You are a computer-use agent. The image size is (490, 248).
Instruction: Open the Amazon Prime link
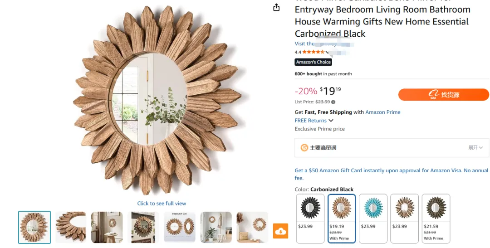[x=383, y=112]
